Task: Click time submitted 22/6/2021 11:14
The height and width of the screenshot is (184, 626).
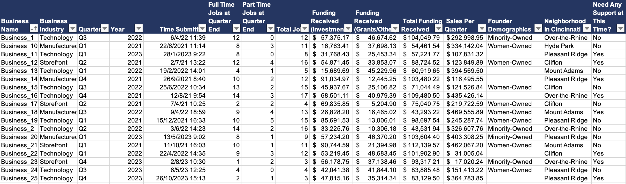Action: tap(175, 46)
